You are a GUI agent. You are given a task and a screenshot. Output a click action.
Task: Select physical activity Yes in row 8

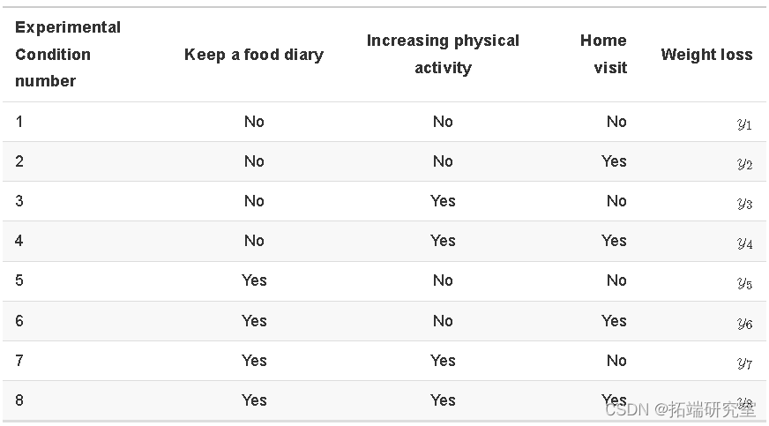click(443, 400)
